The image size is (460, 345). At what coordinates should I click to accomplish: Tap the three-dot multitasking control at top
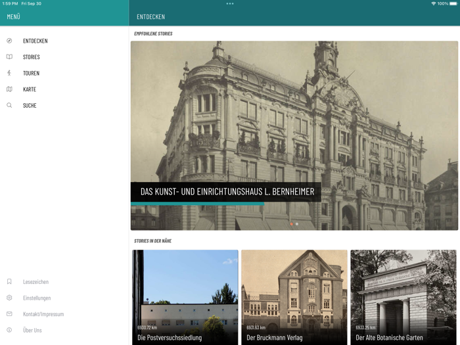click(x=230, y=3)
